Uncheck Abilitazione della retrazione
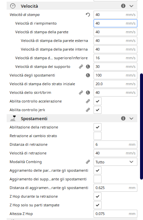 click(98, 127)
